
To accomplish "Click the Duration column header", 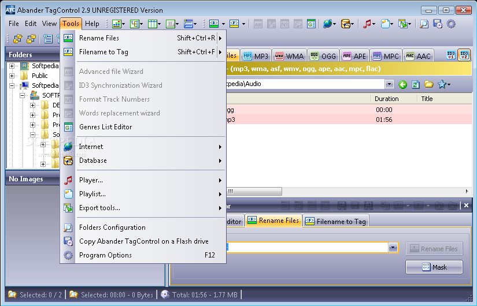I will click(x=394, y=99).
